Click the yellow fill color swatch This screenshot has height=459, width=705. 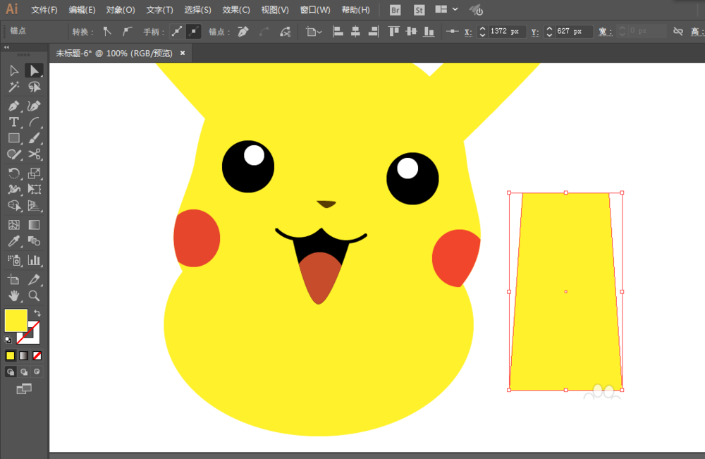(x=16, y=320)
